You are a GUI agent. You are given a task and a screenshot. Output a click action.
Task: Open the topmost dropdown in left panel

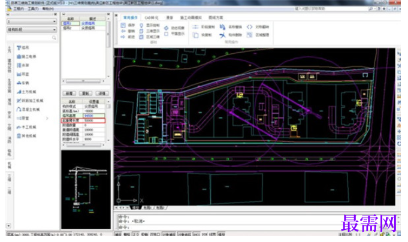pos(32,22)
